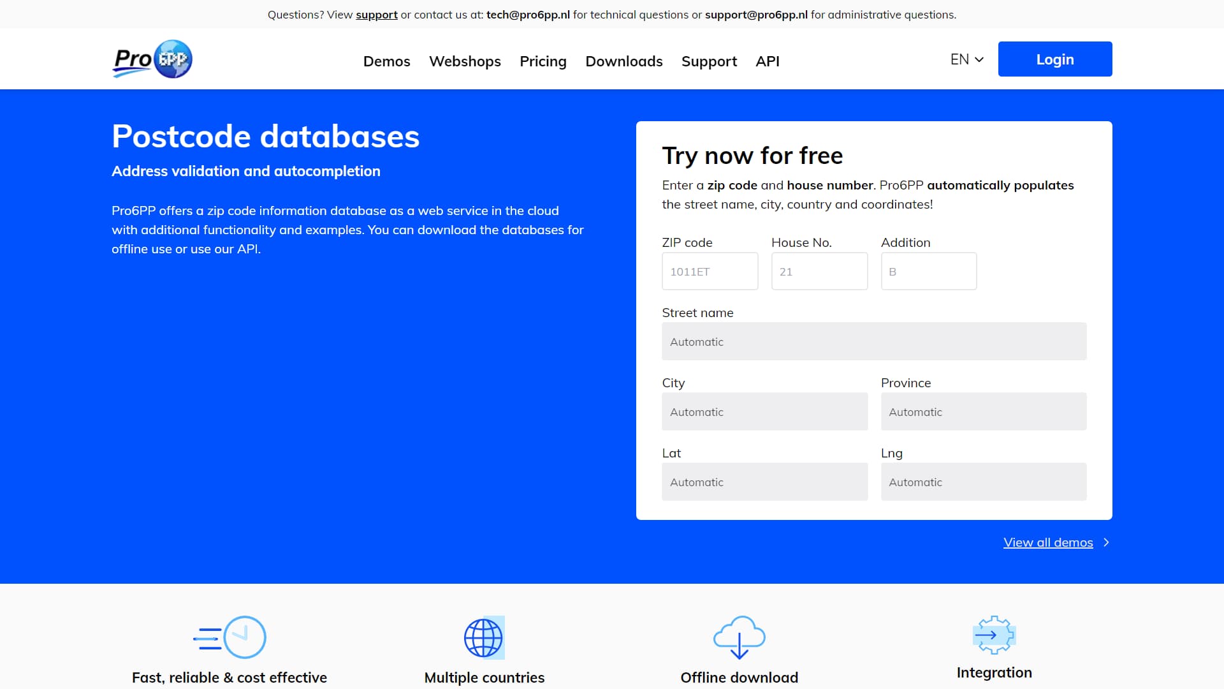Click the City automatic field
The width and height of the screenshot is (1224, 689).
point(764,411)
